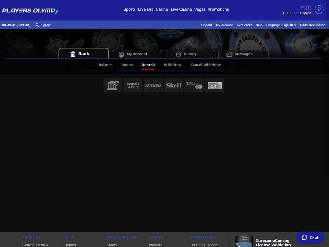
Task: Select Neteller payment method
Action: tap(153, 86)
